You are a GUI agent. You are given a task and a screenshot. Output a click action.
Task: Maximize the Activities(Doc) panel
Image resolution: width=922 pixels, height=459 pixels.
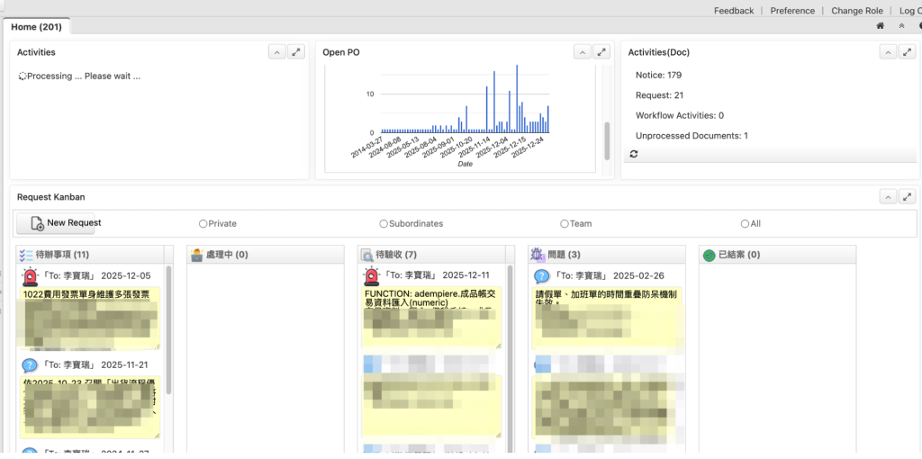click(x=907, y=52)
